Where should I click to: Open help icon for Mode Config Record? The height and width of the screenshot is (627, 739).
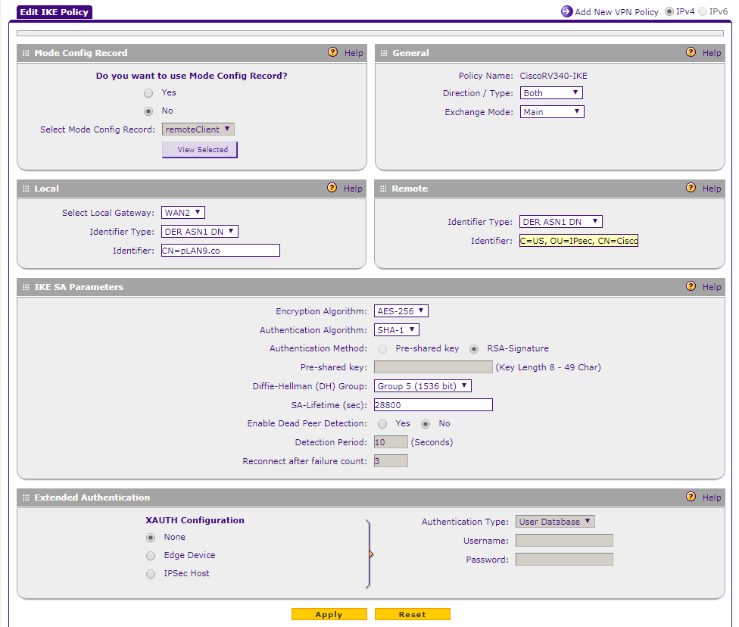pos(332,53)
